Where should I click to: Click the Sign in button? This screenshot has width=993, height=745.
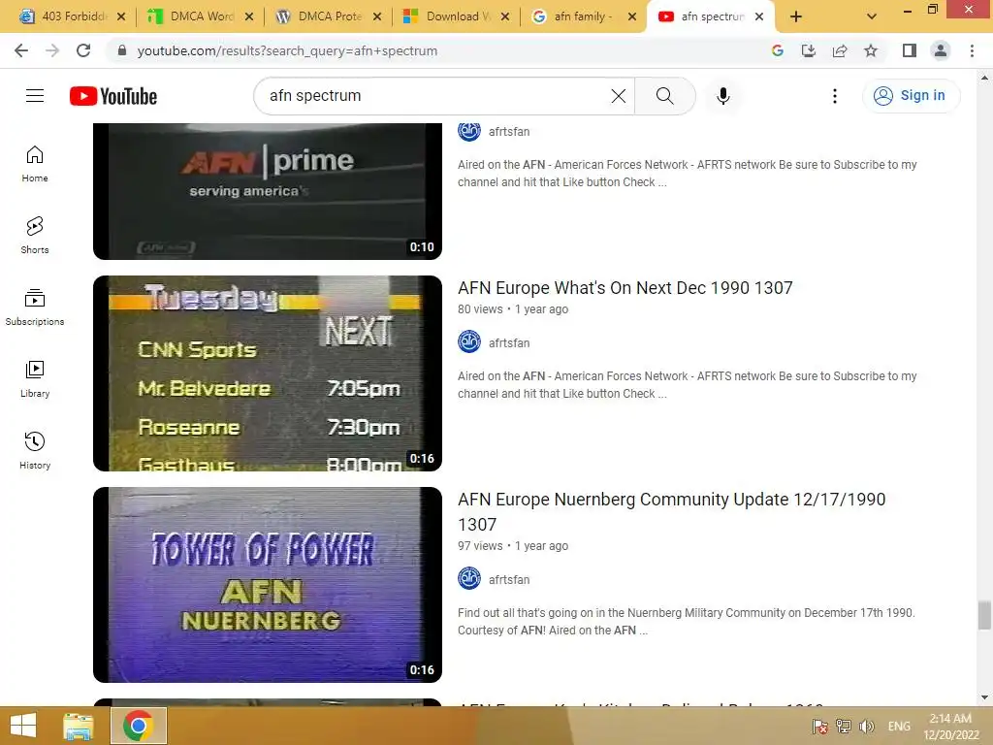pyautogui.click(x=911, y=96)
